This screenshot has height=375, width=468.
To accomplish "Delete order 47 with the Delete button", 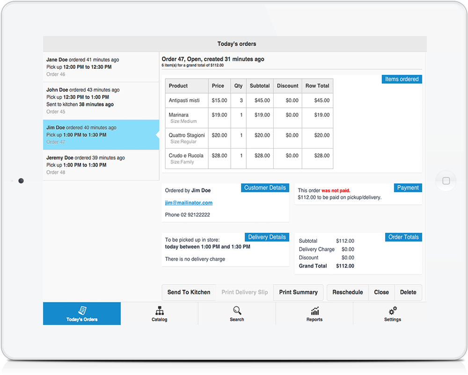I will (x=408, y=292).
